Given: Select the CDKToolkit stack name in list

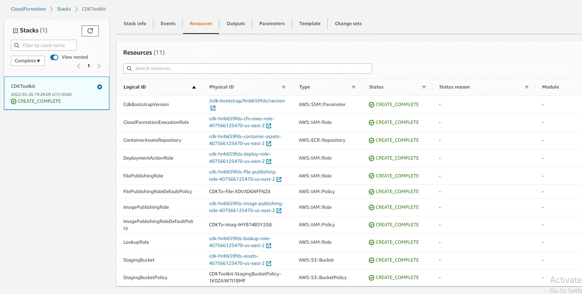Looking at the screenshot, I should tap(23, 86).
